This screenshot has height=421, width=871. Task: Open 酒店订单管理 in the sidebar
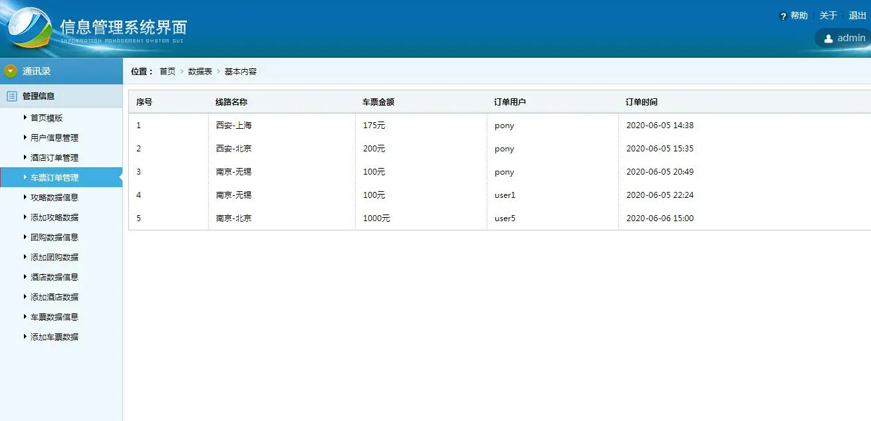click(x=55, y=158)
